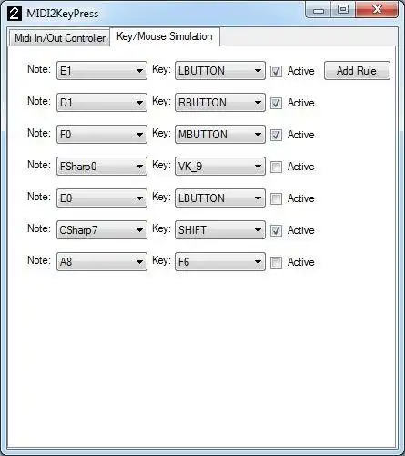Expand the Key dropdown showing SHIFT
This screenshot has width=405, height=456.
pyautogui.click(x=220, y=230)
